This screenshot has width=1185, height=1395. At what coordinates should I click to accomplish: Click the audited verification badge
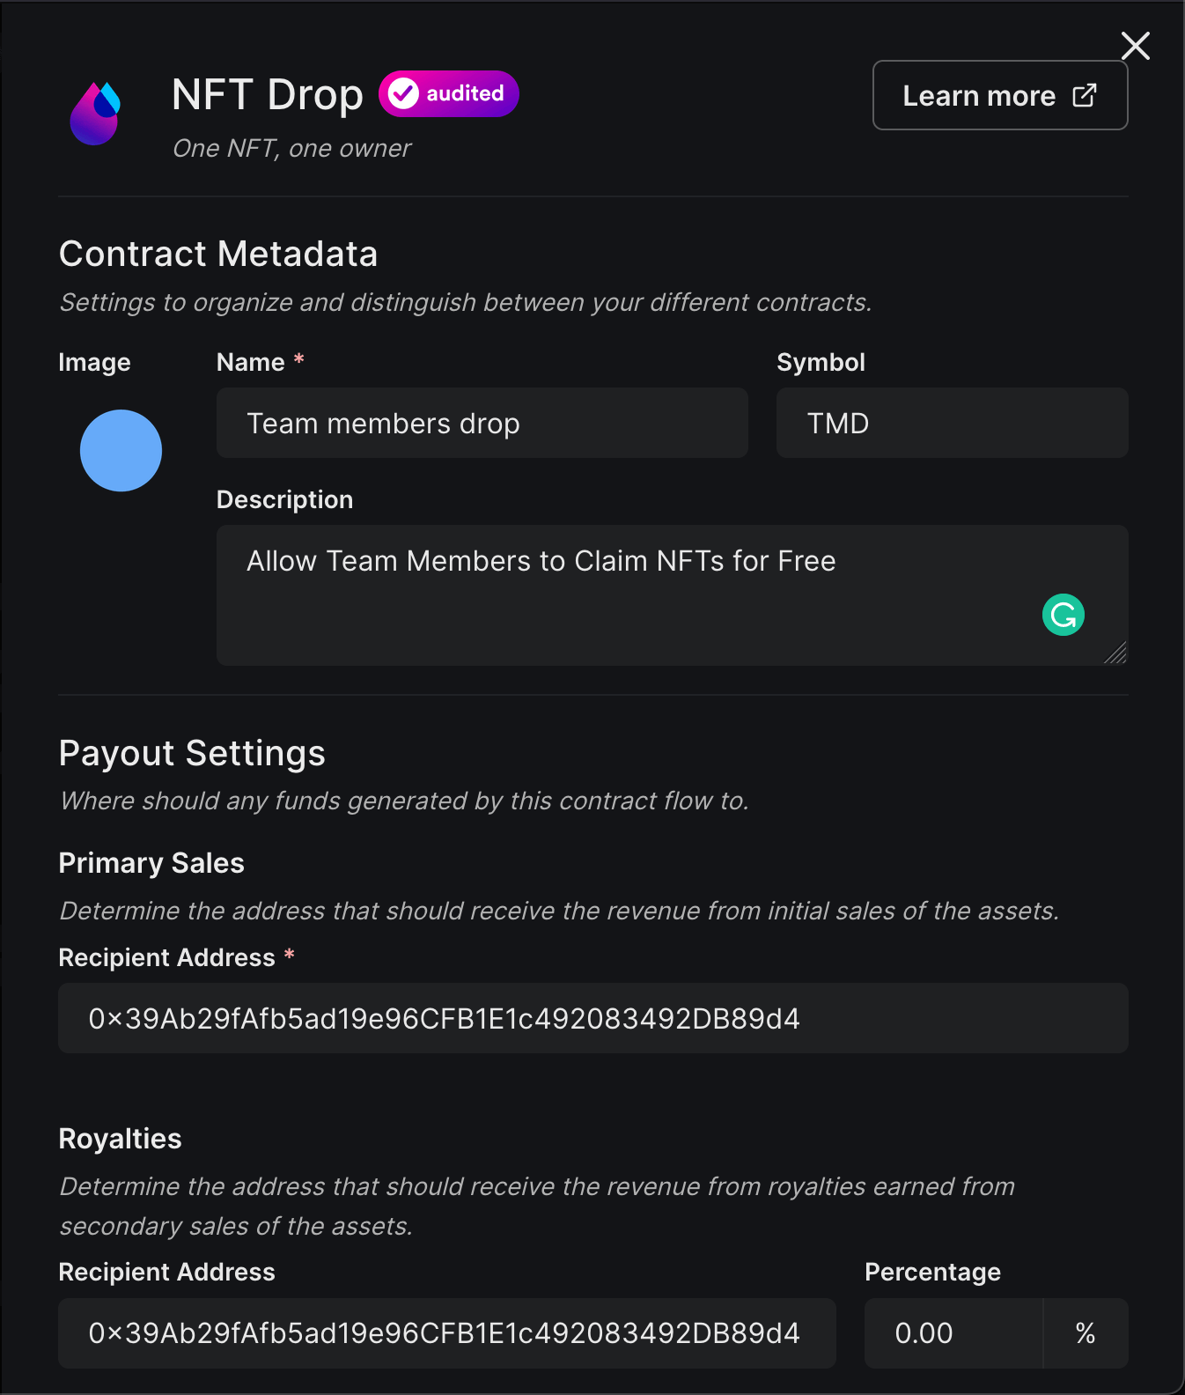(448, 93)
